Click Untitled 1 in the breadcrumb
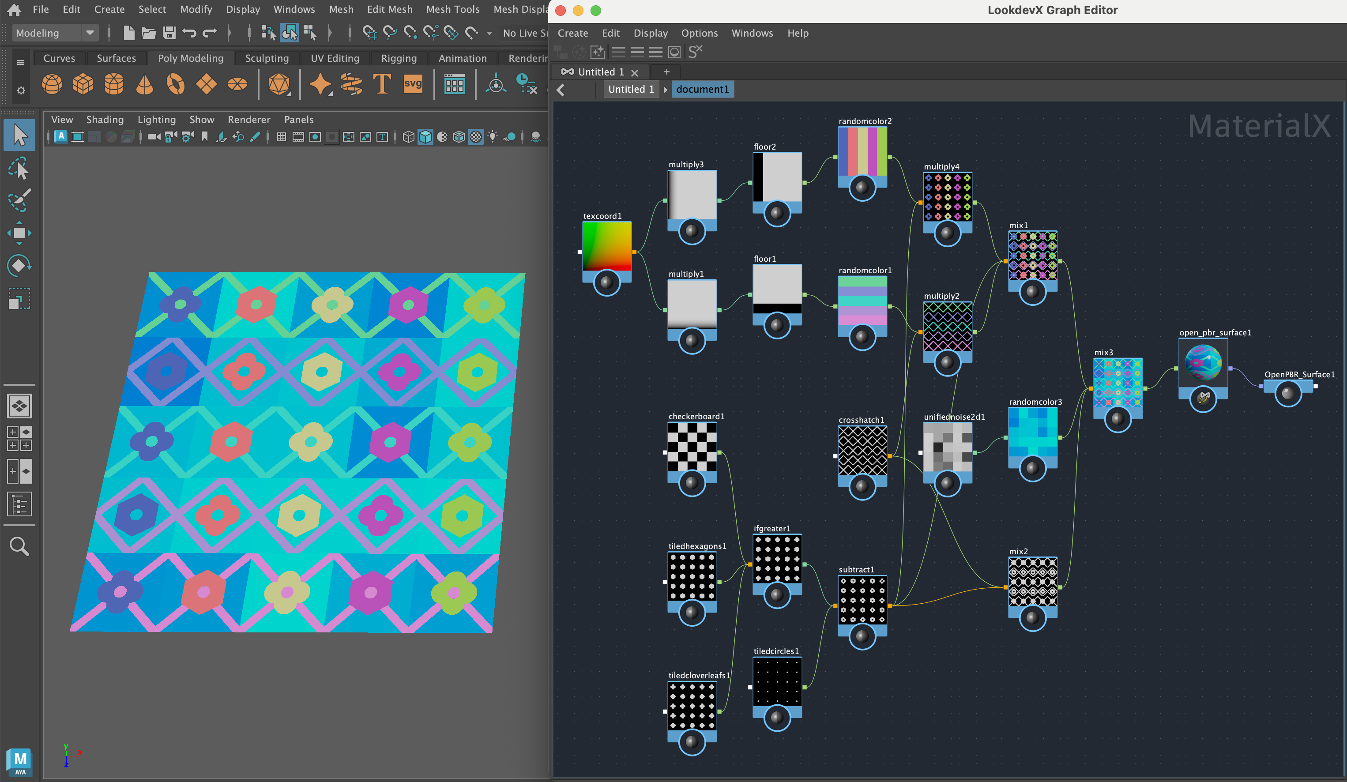 tap(631, 89)
